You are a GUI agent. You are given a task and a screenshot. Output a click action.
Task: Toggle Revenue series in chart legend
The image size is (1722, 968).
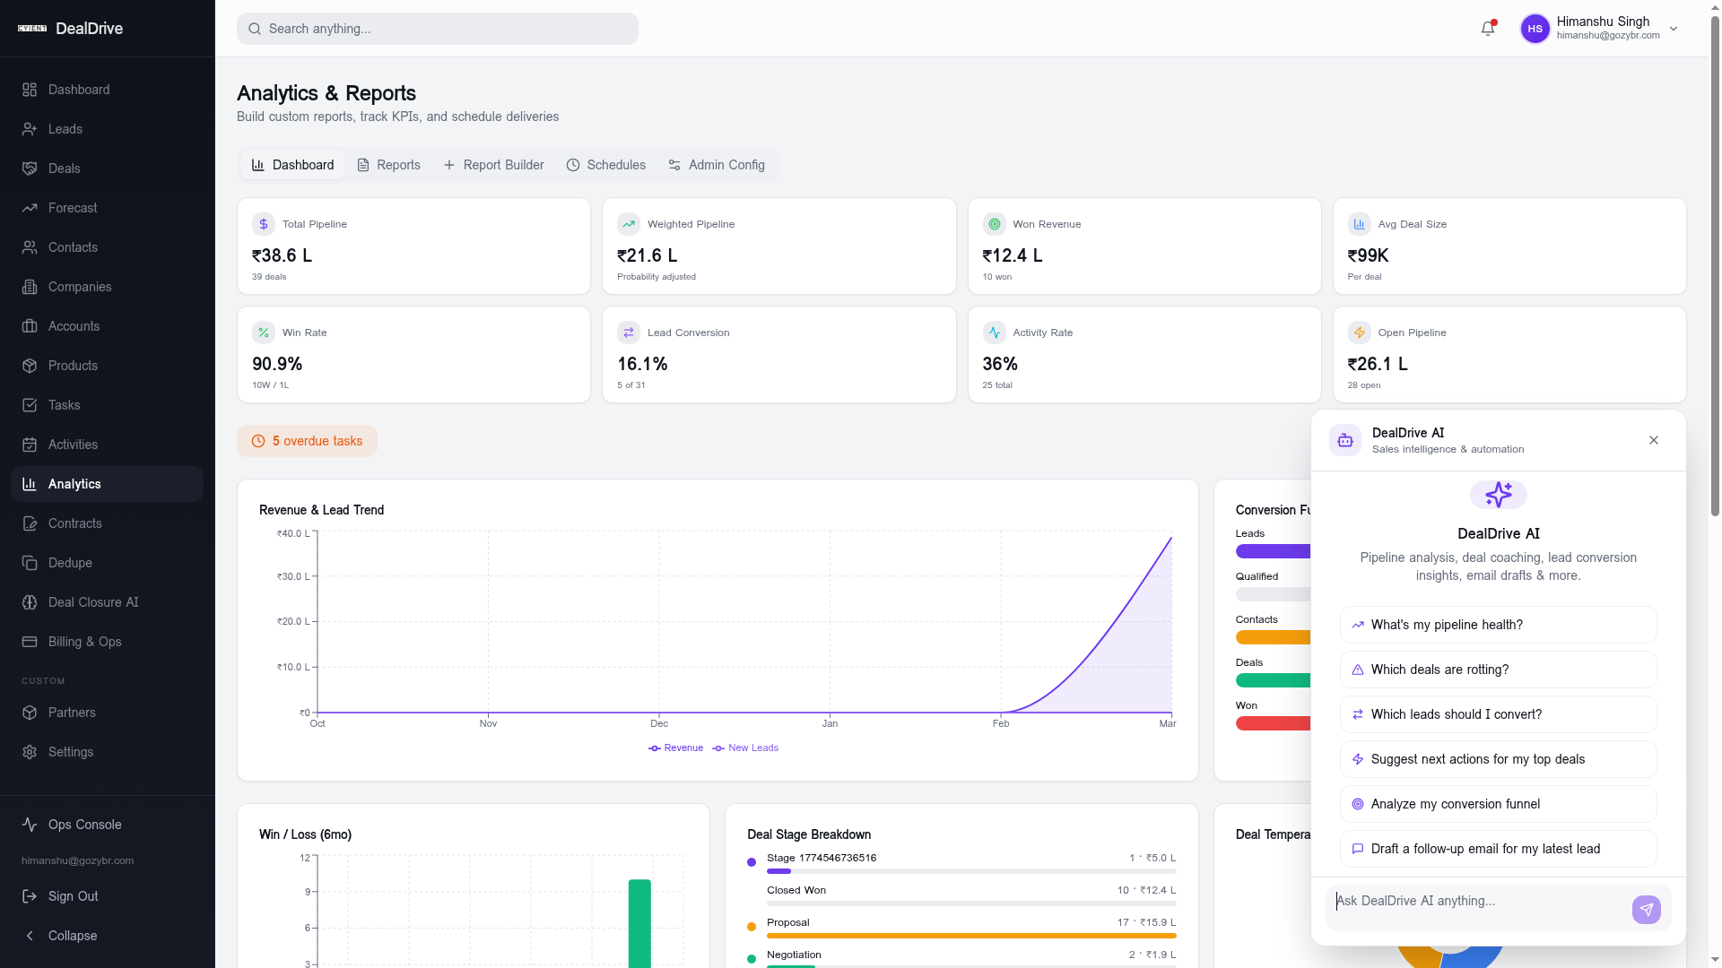coord(675,748)
